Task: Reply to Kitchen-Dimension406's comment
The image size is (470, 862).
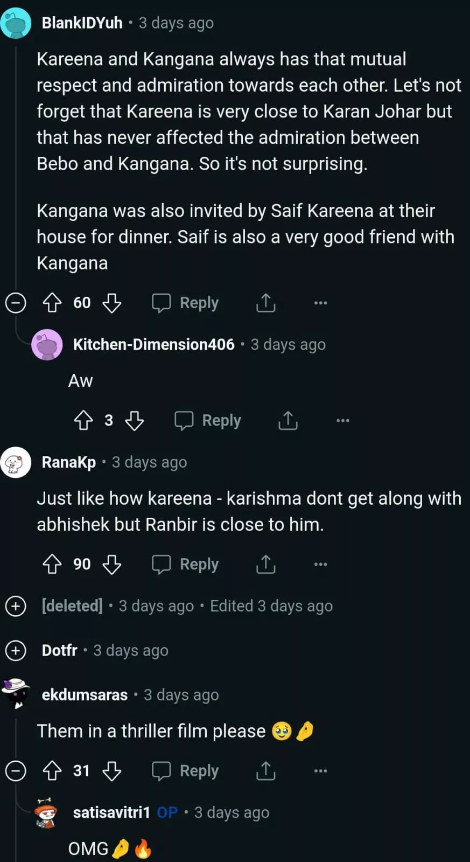Action: pos(208,420)
